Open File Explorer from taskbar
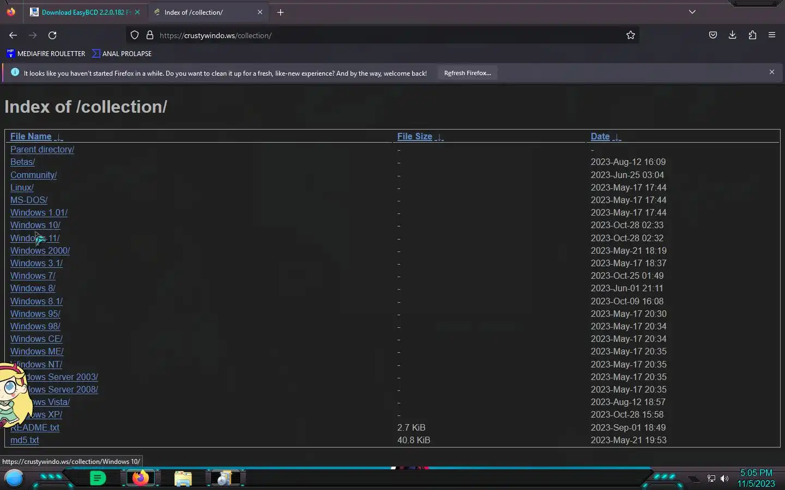Viewport: 785px width, 490px height. click(183, 479)
